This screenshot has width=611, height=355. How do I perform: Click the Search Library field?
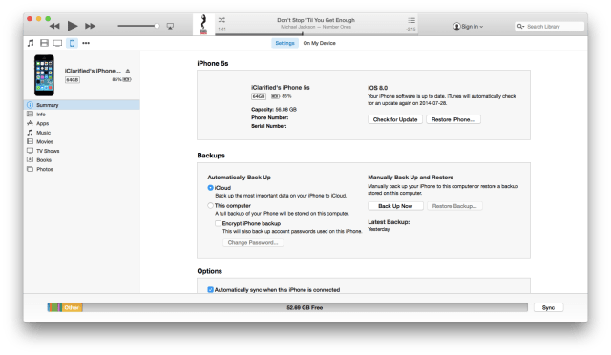[x=550, y=26]
